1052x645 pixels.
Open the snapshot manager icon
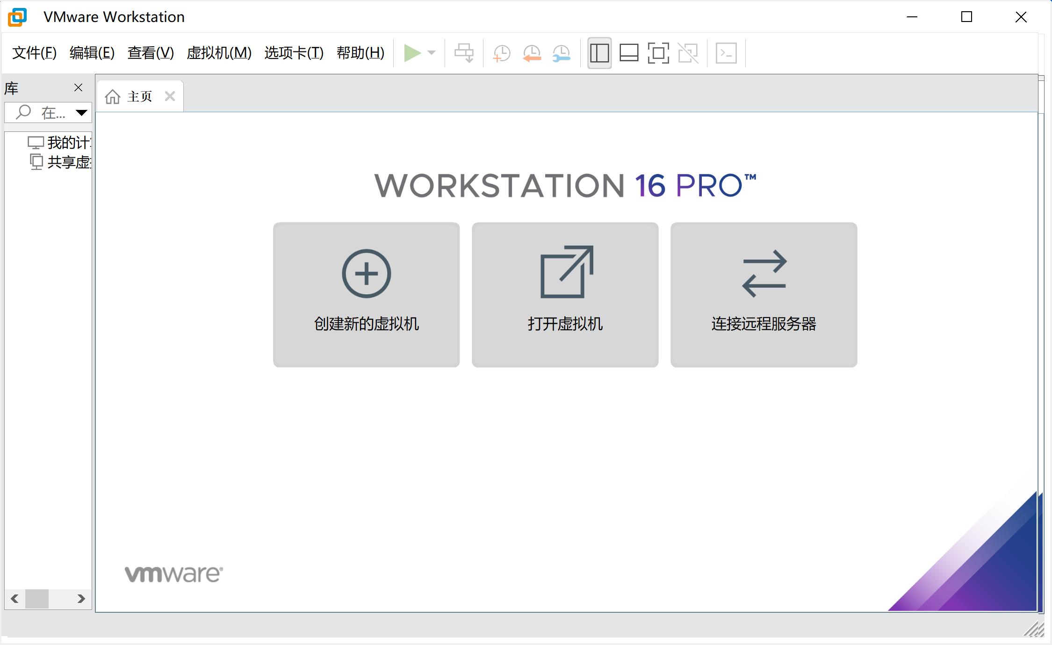[561, 53]
